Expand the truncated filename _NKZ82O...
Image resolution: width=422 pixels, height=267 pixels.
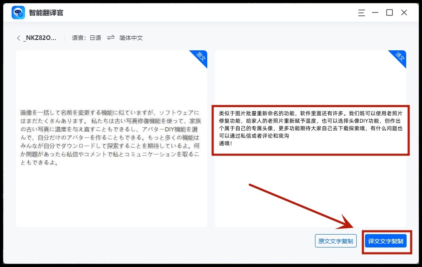pyautogui.click(x=41, y=37)
